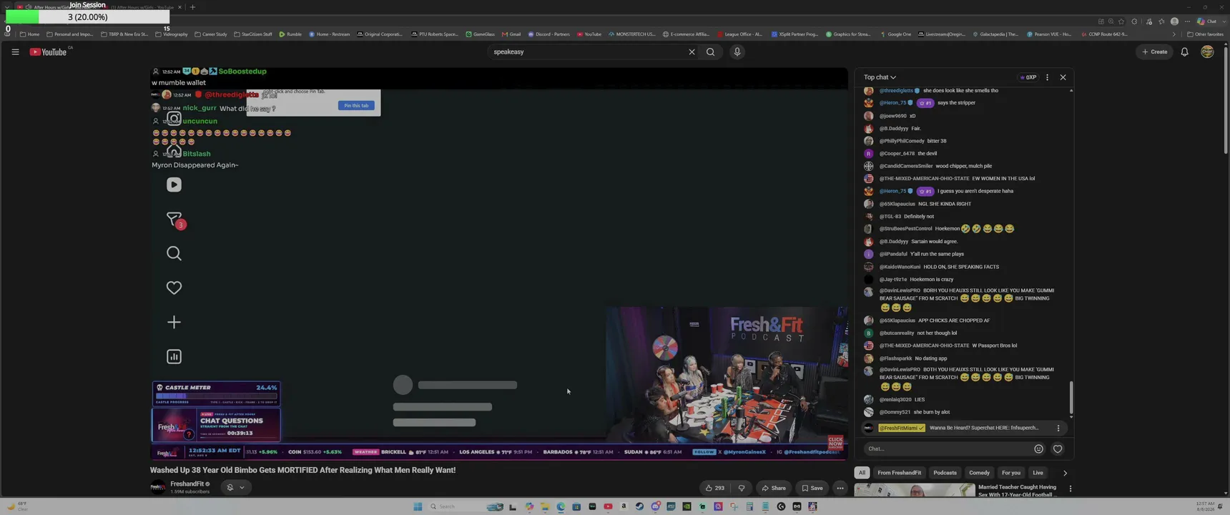Viewport: 1230px width, 515px height.
Task: Open the browser Copilot Chat button
Action: 1207,21
